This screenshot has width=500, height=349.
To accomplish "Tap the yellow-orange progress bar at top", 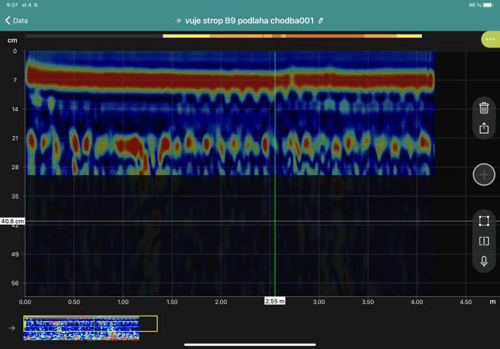I will pyautogui.click(x=292, y=36).
